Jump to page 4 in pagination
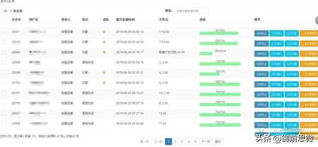Viewport: 318px width, 147px height. pyautogui.click(x=189, y=141)
